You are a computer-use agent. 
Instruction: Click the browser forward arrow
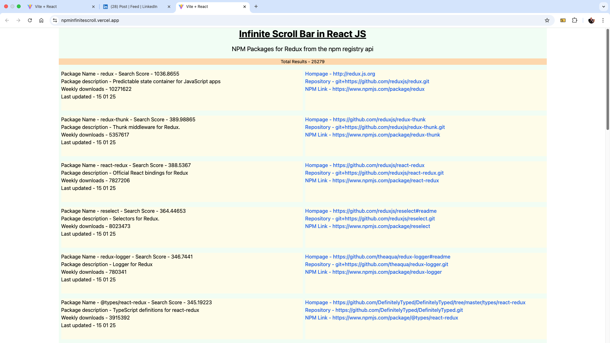[18, 20]
